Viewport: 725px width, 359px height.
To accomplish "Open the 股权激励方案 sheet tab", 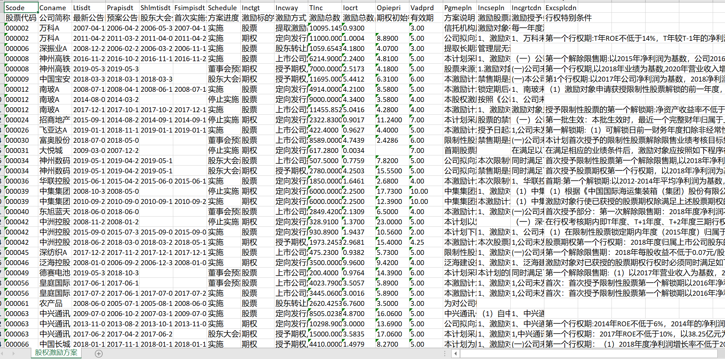I will coord(56,353).
